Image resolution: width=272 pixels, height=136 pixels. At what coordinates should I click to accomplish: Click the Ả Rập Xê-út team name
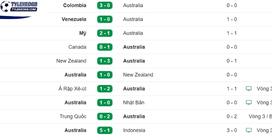72,89
